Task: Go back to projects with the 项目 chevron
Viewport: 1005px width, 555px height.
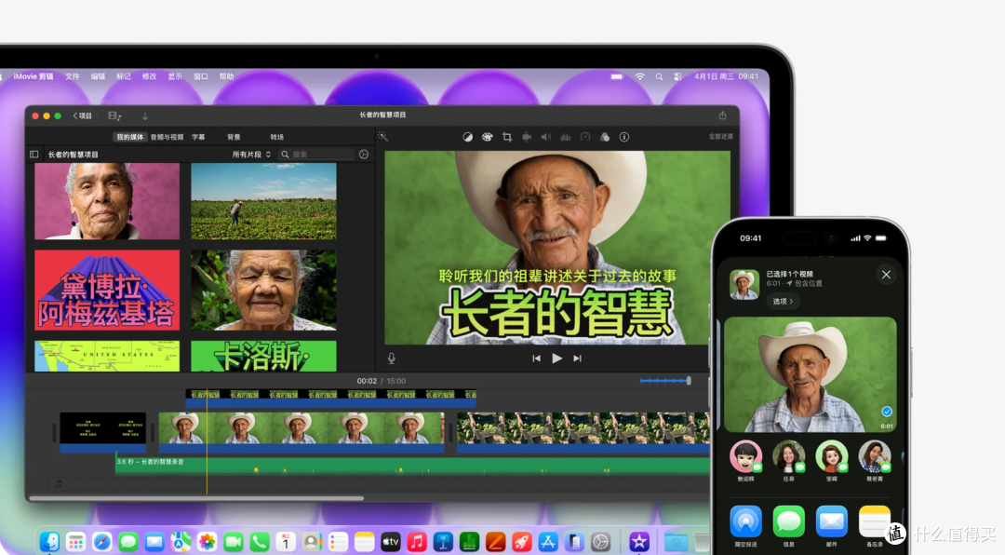Action: click(x=82, y=116)
